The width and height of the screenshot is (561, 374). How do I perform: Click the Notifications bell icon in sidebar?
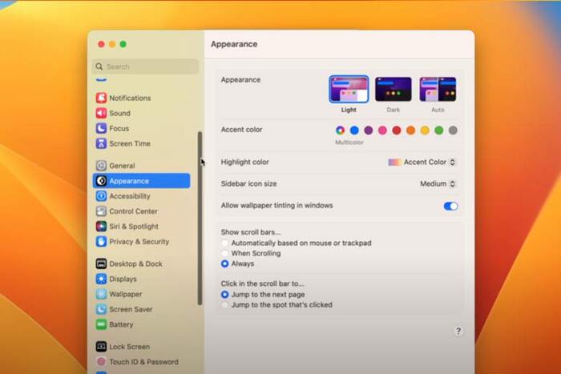[101, 98]
